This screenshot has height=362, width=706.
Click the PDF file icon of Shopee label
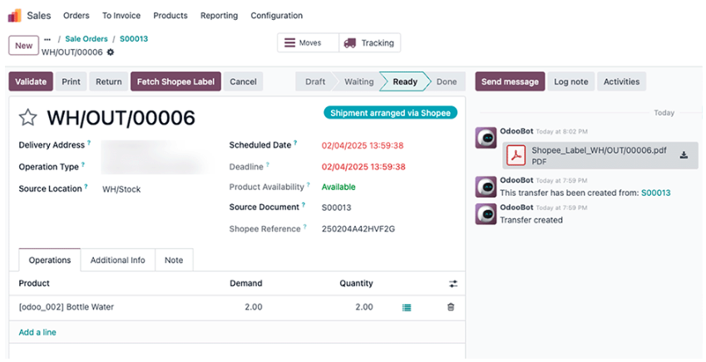516,155
